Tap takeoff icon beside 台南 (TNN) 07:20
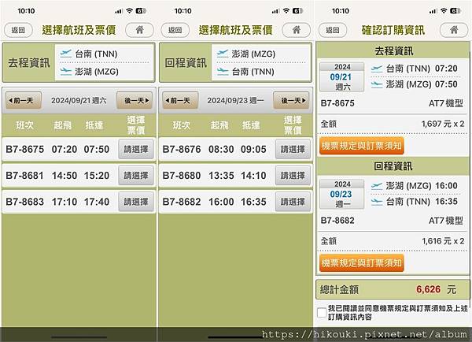 pos(377,69)
